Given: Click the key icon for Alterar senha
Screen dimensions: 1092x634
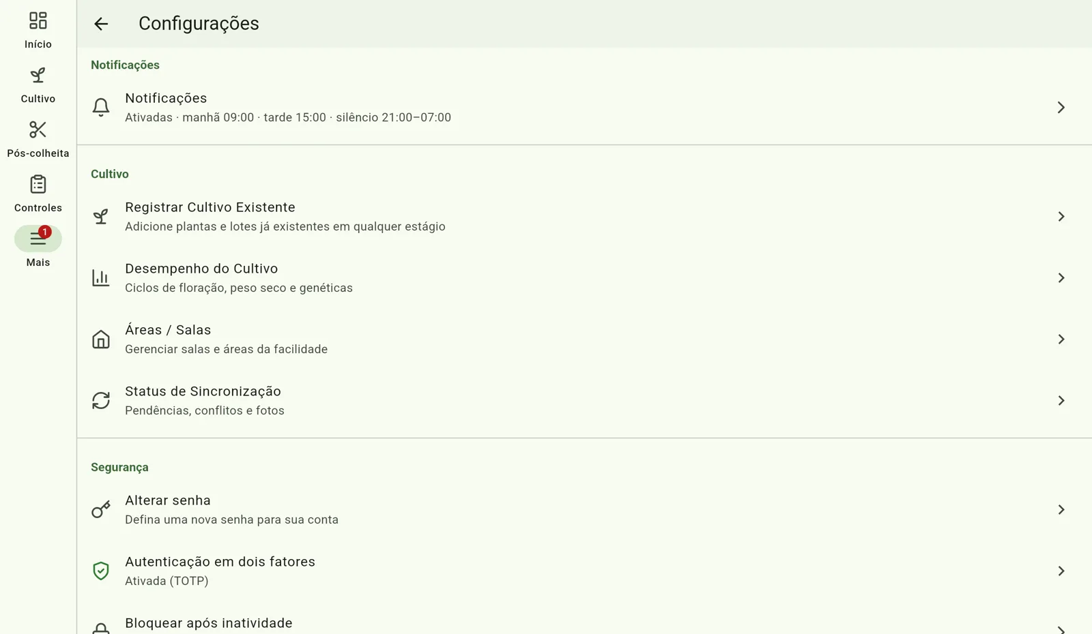Looking at the screenshot, I should coord(101,509).
